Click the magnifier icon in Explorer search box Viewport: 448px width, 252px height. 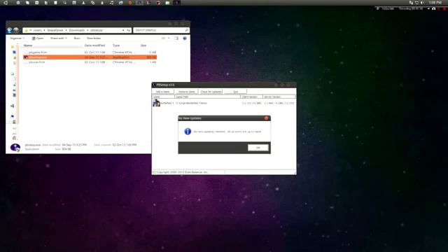click(x=187, y=30)
